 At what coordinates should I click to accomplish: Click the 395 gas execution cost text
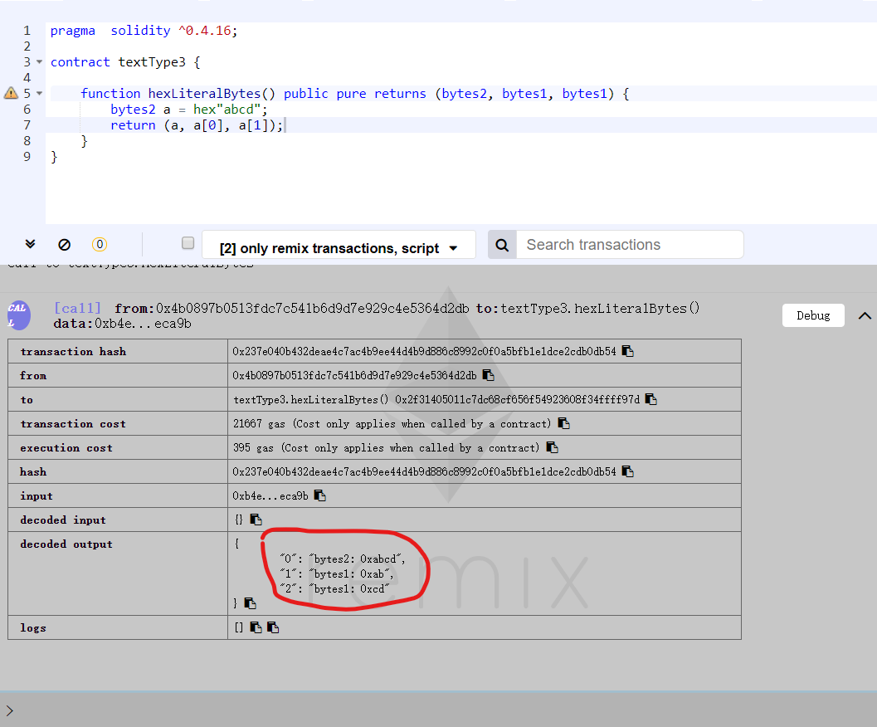point(386,447)
